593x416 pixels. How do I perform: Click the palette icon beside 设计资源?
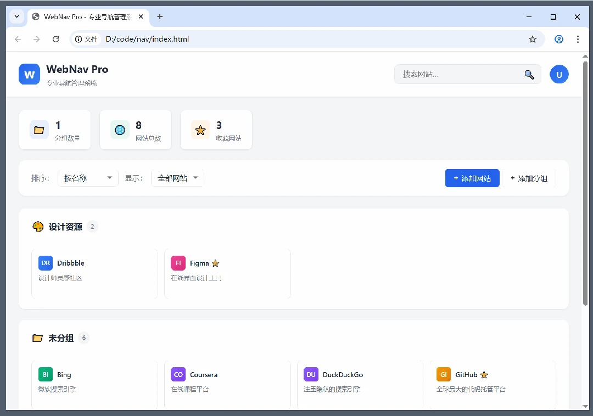coord(38,227)
